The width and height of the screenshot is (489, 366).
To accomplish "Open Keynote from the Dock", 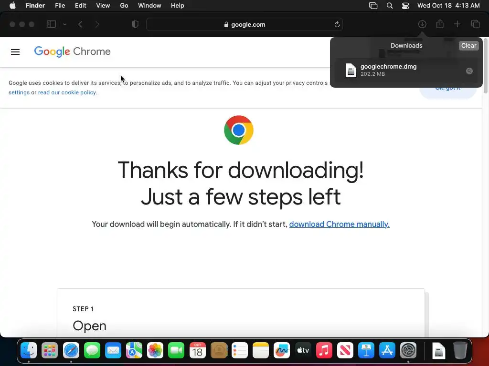I will click(x=366, y=350).
